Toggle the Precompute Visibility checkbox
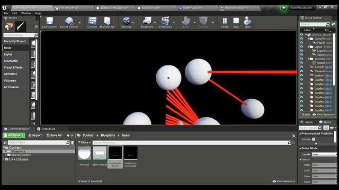The image size is (339, 190). click(x=313, y=139)
